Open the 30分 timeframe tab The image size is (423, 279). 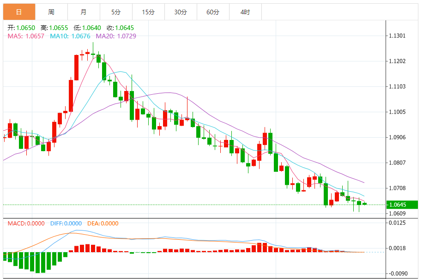point(181,12)
